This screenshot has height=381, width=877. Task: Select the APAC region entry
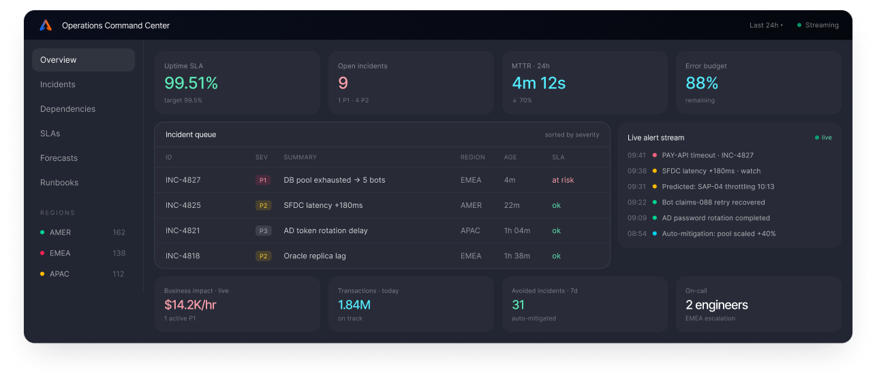[x=83, y=274]
